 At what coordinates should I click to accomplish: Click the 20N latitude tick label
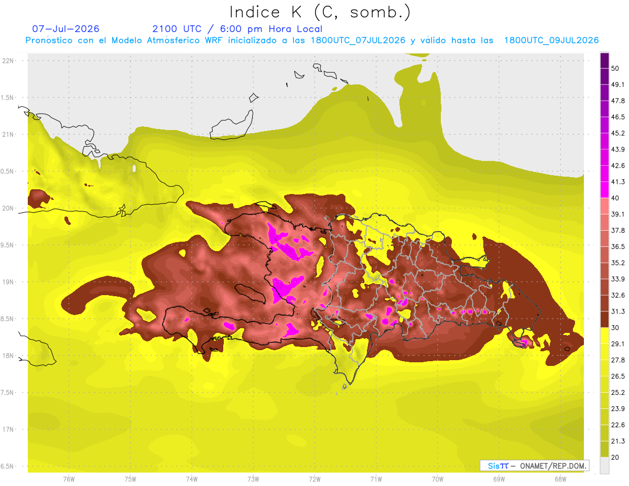pos(8,208)
